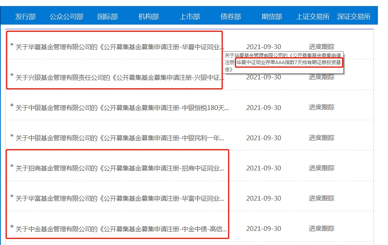Select the 期货部 tab

272,17
